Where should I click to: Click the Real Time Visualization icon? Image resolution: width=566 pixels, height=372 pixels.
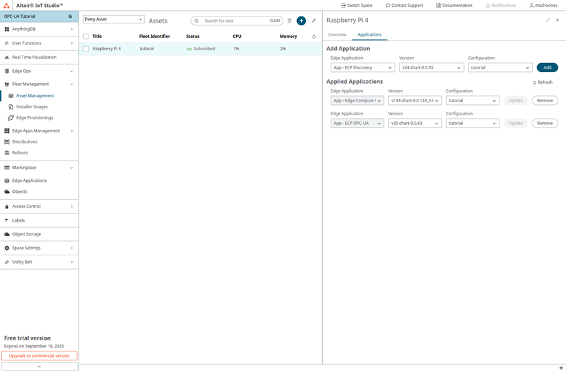[x=6, y=58]
